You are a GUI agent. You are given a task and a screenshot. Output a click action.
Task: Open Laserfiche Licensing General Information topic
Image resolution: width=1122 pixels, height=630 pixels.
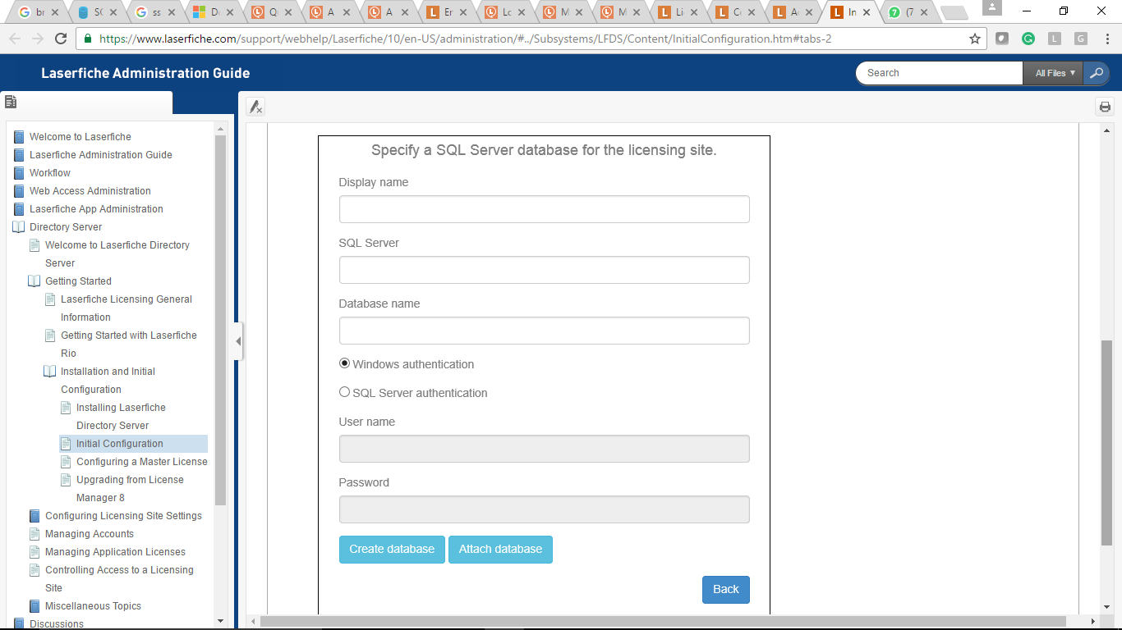point(126,308)
